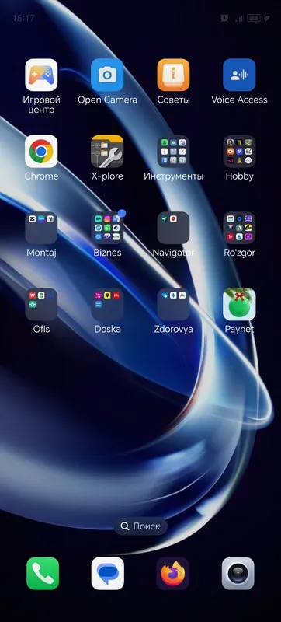
Task: Open Messages app in dock
Action: [108, 574]
